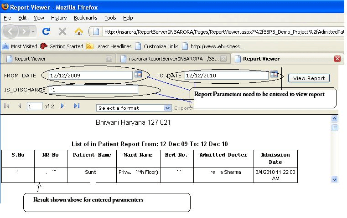Screen dimensions: 347x218
Task: Click admission date 3/4/2010 11:22:00 AM cell
Action: (x=275, y=175)
